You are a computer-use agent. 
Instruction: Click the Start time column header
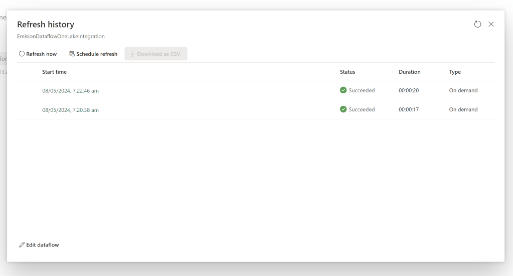tap(54, 72)
